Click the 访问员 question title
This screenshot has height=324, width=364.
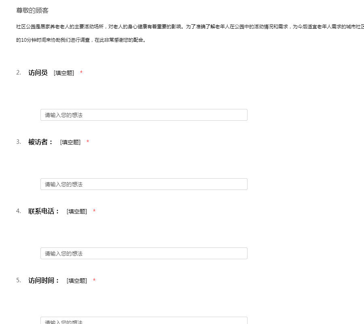(x=38, y=73)
